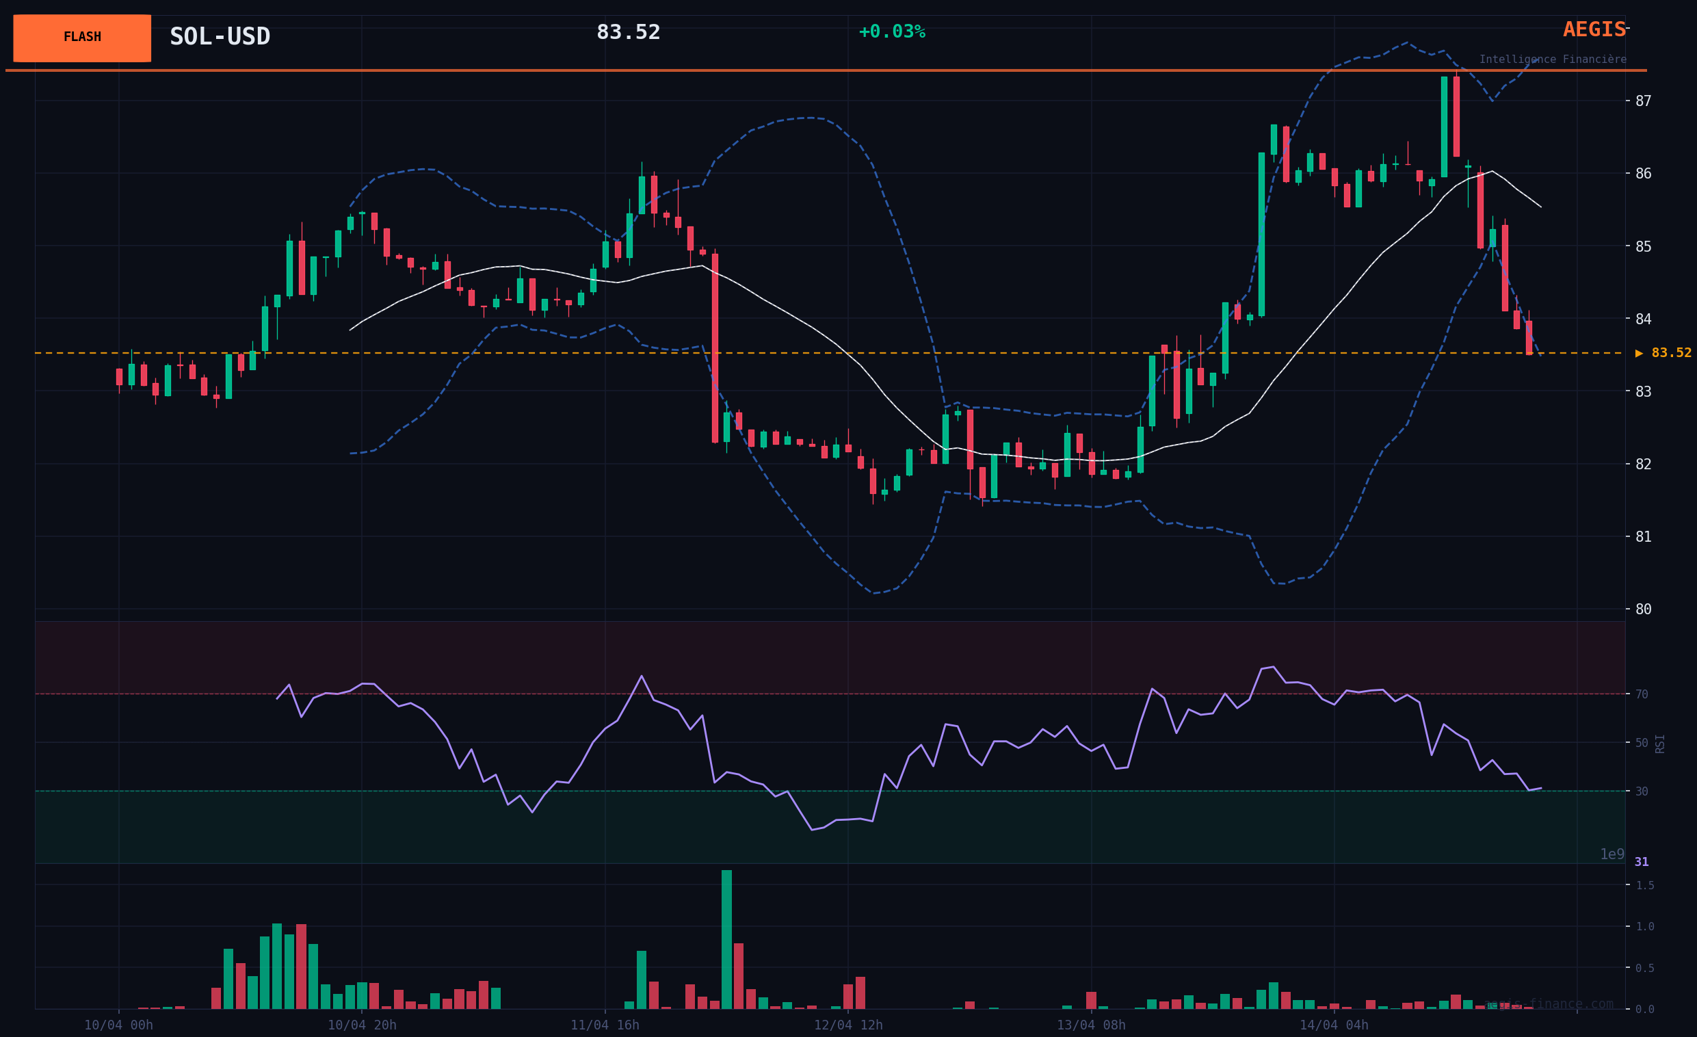Click the 1.5 volume axis tick label
1697x1037 pixels.
pyautogui.click(x=1644, y=886)
